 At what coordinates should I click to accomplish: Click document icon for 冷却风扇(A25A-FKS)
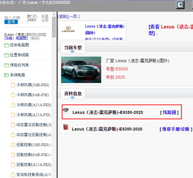tap(13, 105)
